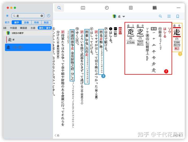The image size is (188, 142).
Task: Click the red reading ソウ
Action: pyautogui.click(x=169, y=30)
